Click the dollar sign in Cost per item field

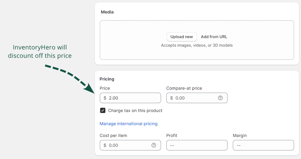coord(105,145)
